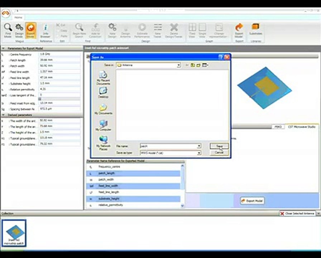Click the Substrate height value field

(x=59, y=83)
